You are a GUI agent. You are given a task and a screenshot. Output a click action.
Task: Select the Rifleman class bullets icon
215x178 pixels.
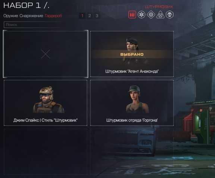(x=132, y=15)
